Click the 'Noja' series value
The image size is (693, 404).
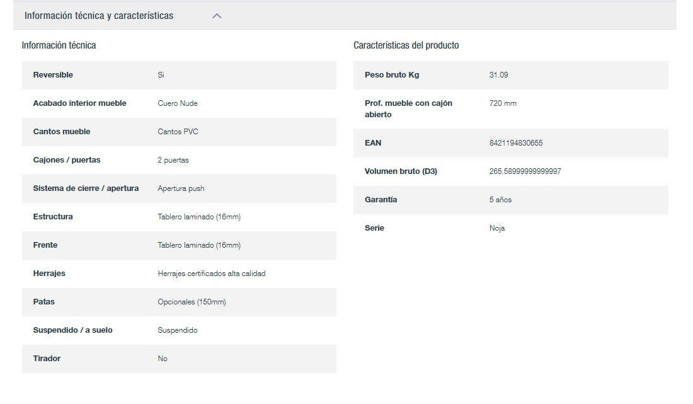tap(496, 228)
